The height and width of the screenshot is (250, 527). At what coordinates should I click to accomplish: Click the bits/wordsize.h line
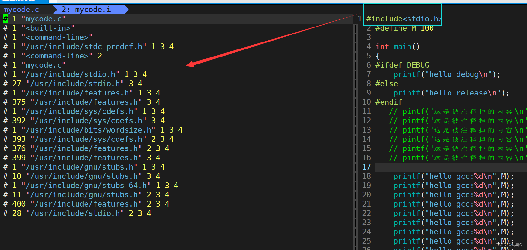point(93,130)
